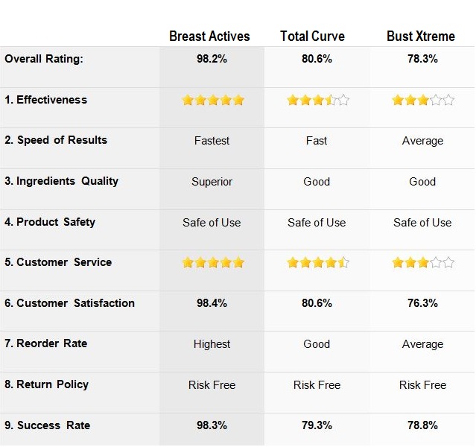Click the Highest reorder rate cell
The image size is (476, 447).
coord(212,344)
